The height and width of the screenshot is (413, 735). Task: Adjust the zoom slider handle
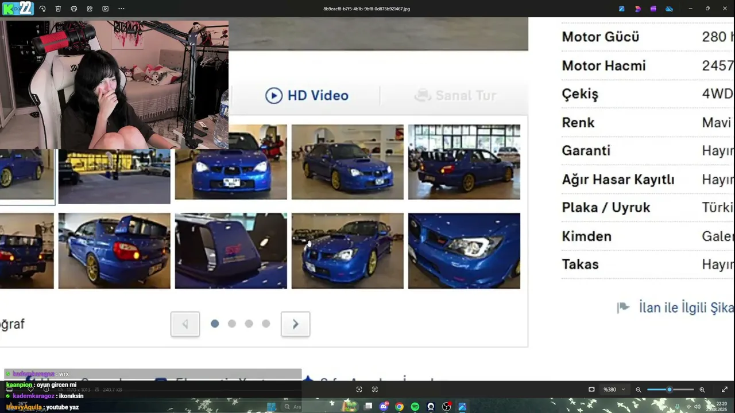pyautogui.click(x=669, y=389)
